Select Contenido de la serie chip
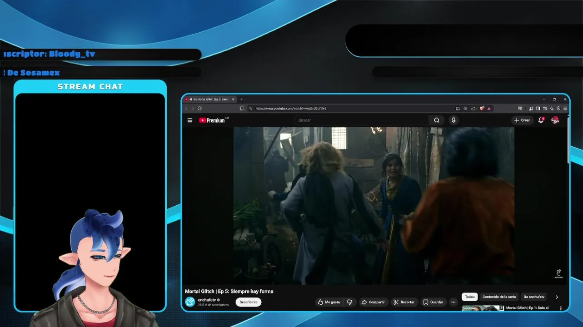The height and width of the screenshot is (327, 583). point(499,297)
